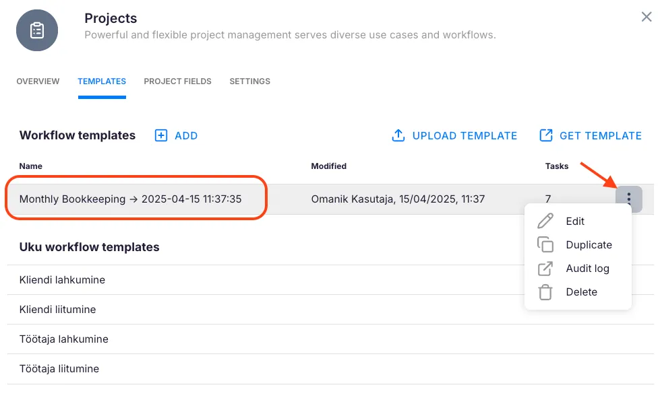The height and width of the screenshot is (408, 660).
Task: Click the Get Template external-link icon
Action: (x=546, y=135)
